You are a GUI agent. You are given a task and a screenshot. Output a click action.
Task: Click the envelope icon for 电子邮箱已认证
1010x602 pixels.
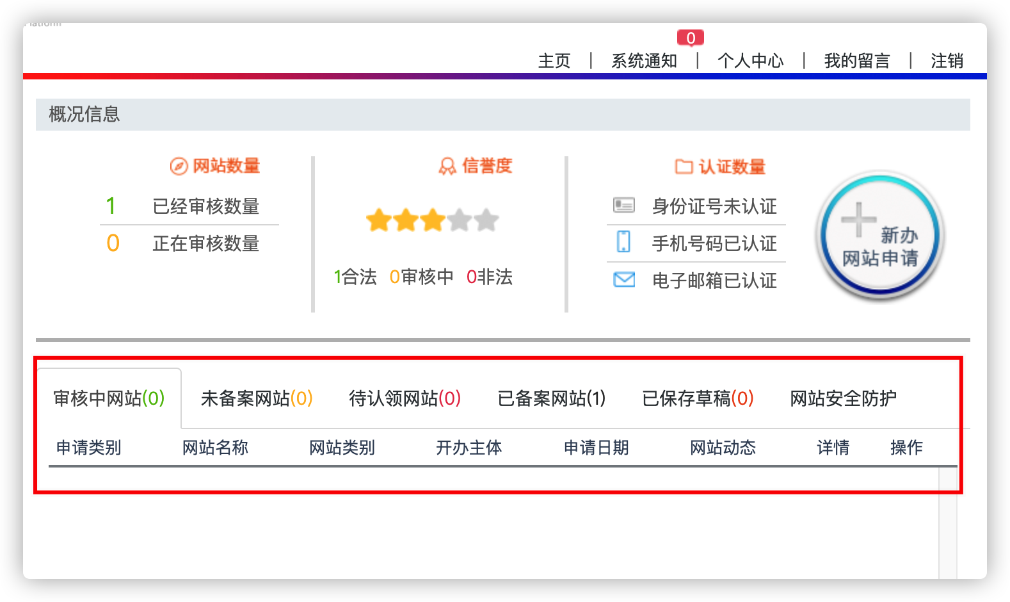click(624, 280)
